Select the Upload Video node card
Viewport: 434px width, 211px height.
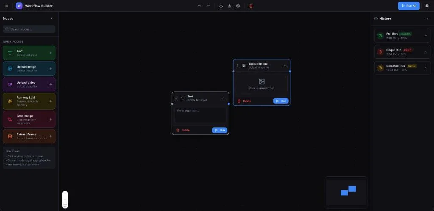pos(29,84)
